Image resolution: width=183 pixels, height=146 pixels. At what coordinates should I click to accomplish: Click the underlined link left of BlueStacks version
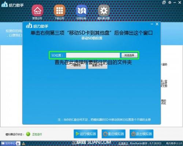coord(123,143)
